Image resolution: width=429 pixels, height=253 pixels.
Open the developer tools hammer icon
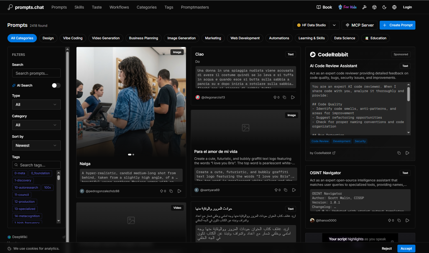(x=364, y=7)
